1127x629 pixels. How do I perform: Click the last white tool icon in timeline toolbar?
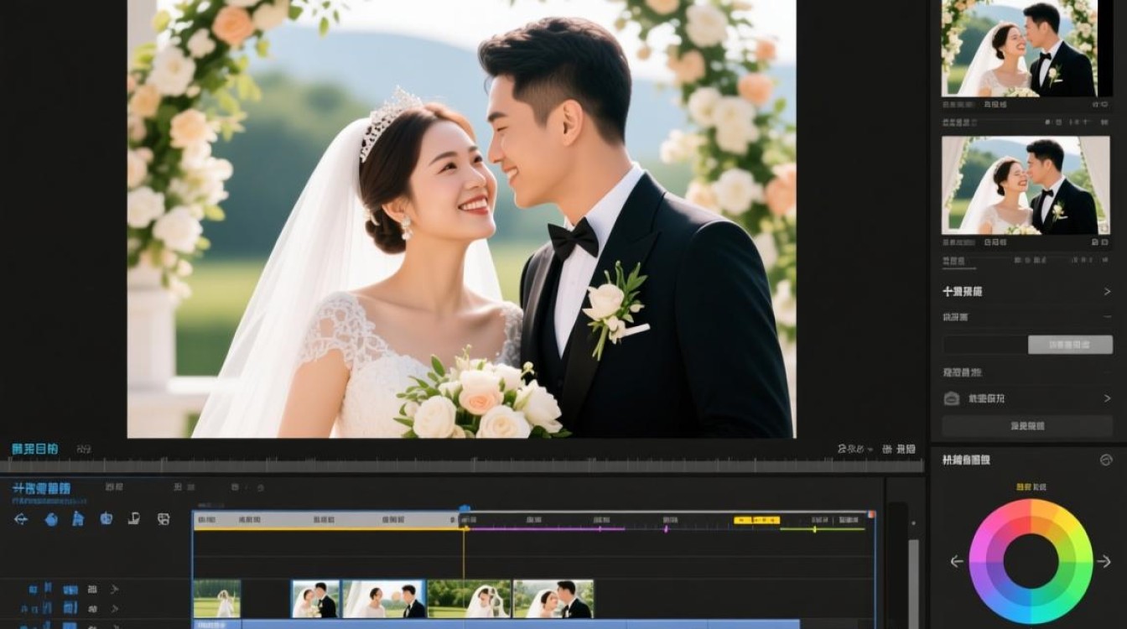[x=164, y=519]
